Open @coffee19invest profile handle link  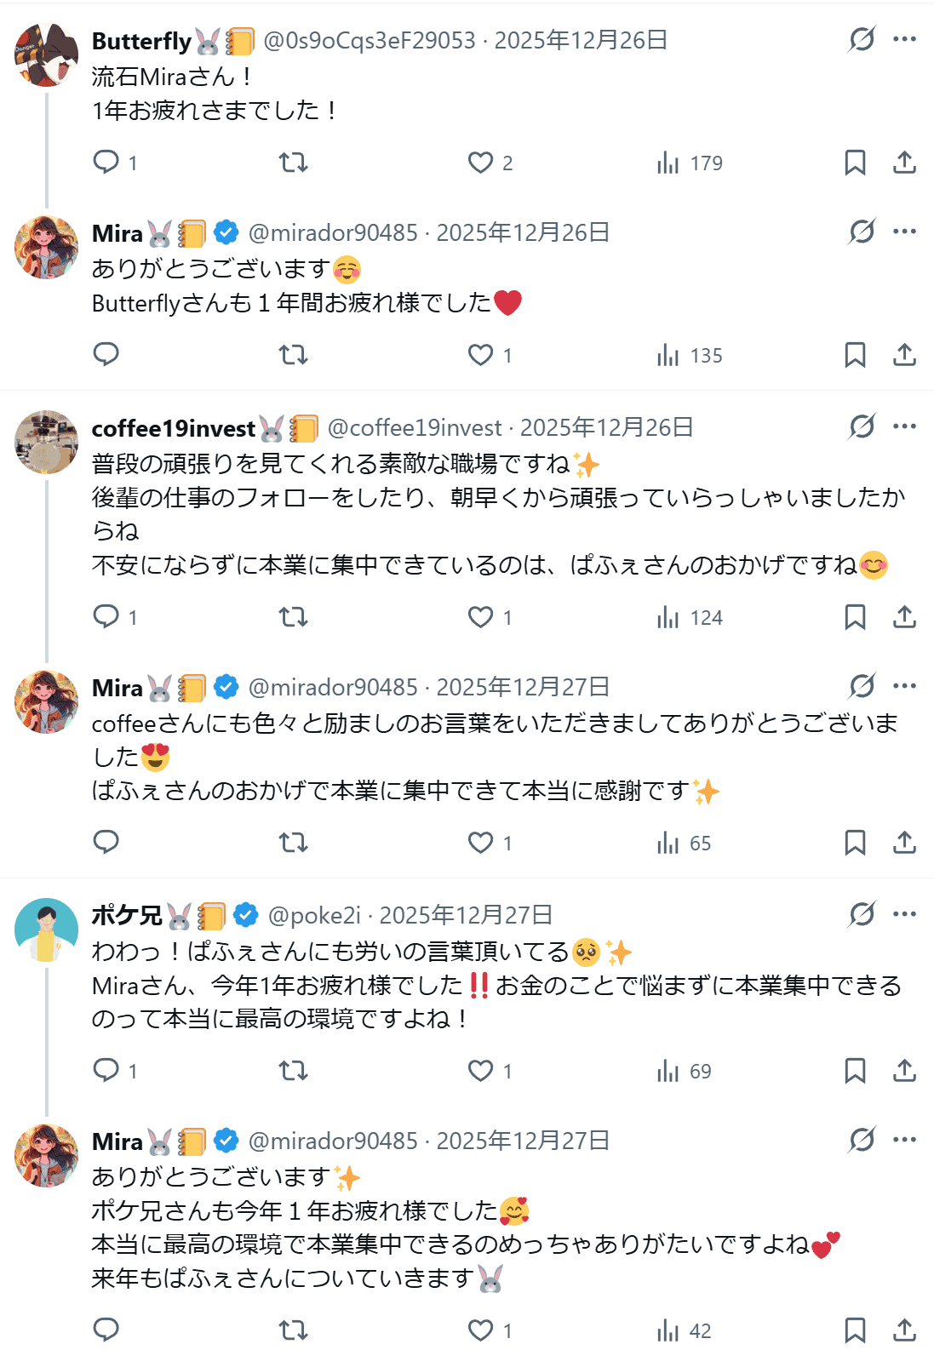pos(415,427)
